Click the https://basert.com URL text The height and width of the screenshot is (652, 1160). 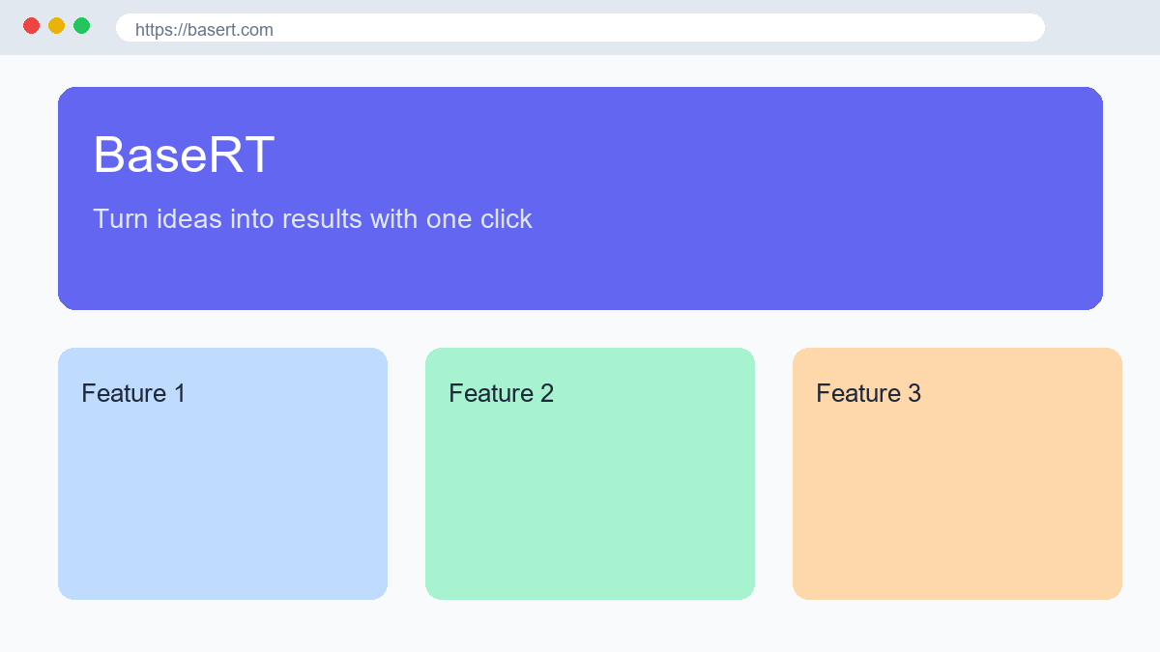(204, 30)
